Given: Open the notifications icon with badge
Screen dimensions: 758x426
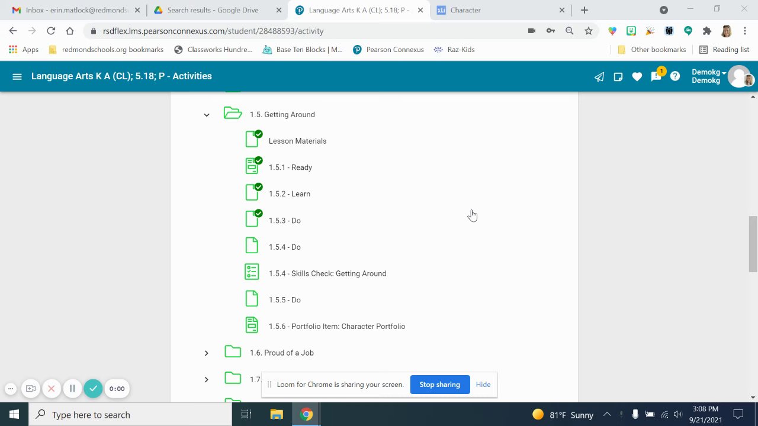Looking at the screenshot, I should point(657,75).
